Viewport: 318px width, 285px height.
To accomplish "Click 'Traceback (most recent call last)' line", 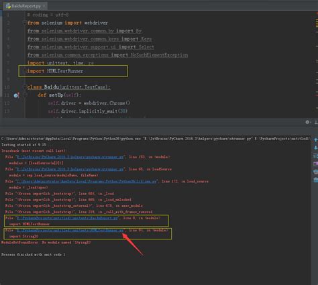I will [x=34, y=151].
